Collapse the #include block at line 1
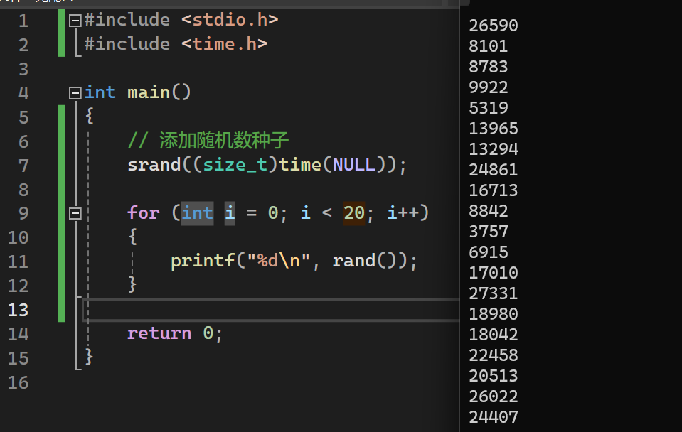Viewport: 682px width, 432px height. [x=75, y=21]
